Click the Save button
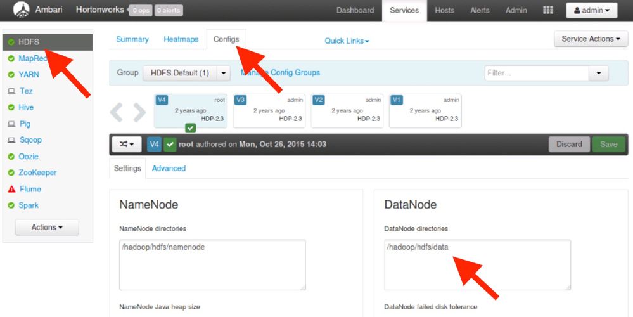This screenshot has height=317, width=633. coord(608,144)
